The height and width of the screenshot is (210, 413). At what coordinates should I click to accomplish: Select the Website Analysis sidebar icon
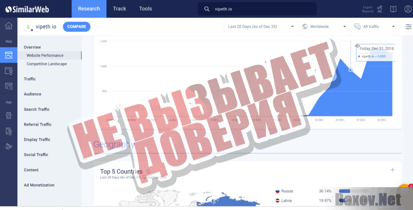tap(9, 55)
